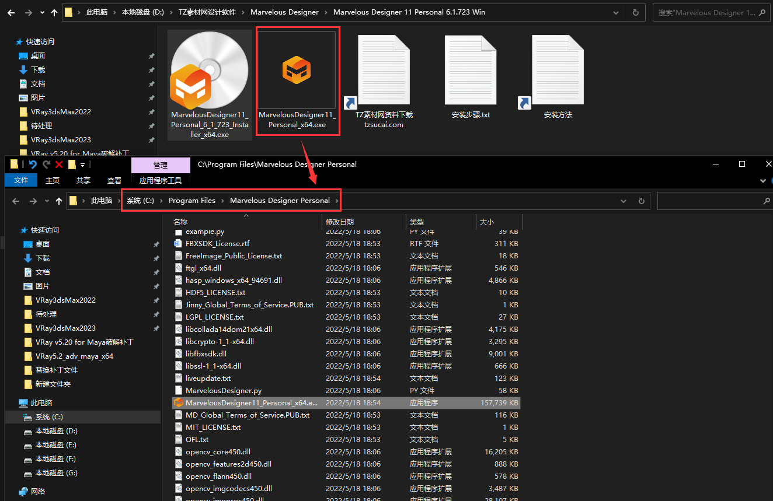Select the 安装方法 shortcut file
Viewport: 773px width, 501px height.
[x=558, y=78]
